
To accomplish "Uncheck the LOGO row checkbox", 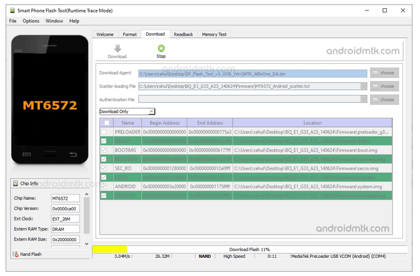I will click(104, 177).
